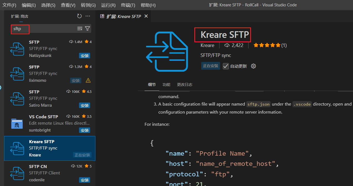The height and width of the screenshot is (186, 353).
Task: Click the 扩展: 商店 panel title
Action: tap(20, 16)
